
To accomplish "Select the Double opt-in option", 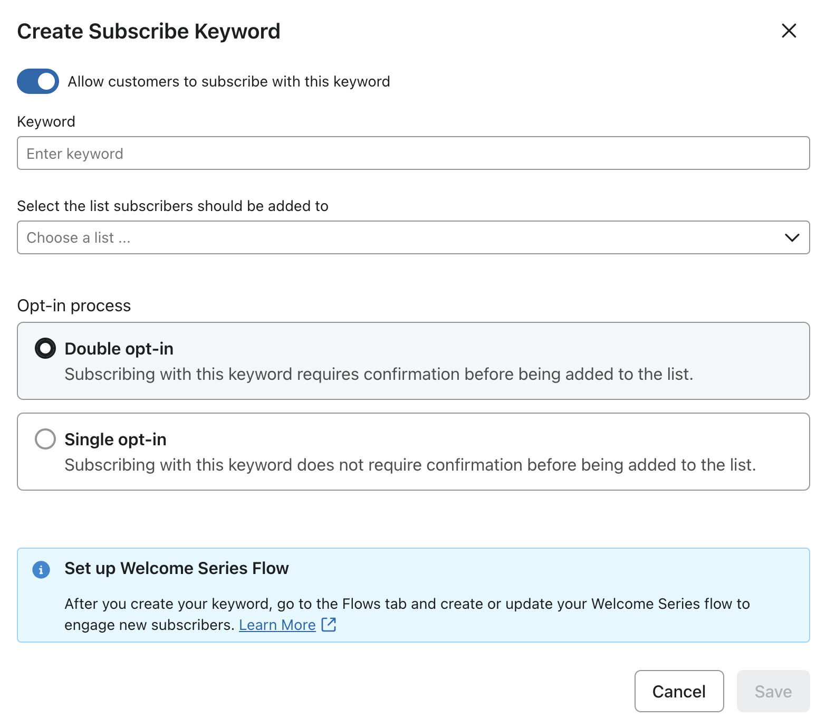I will (x=45, y=348).
